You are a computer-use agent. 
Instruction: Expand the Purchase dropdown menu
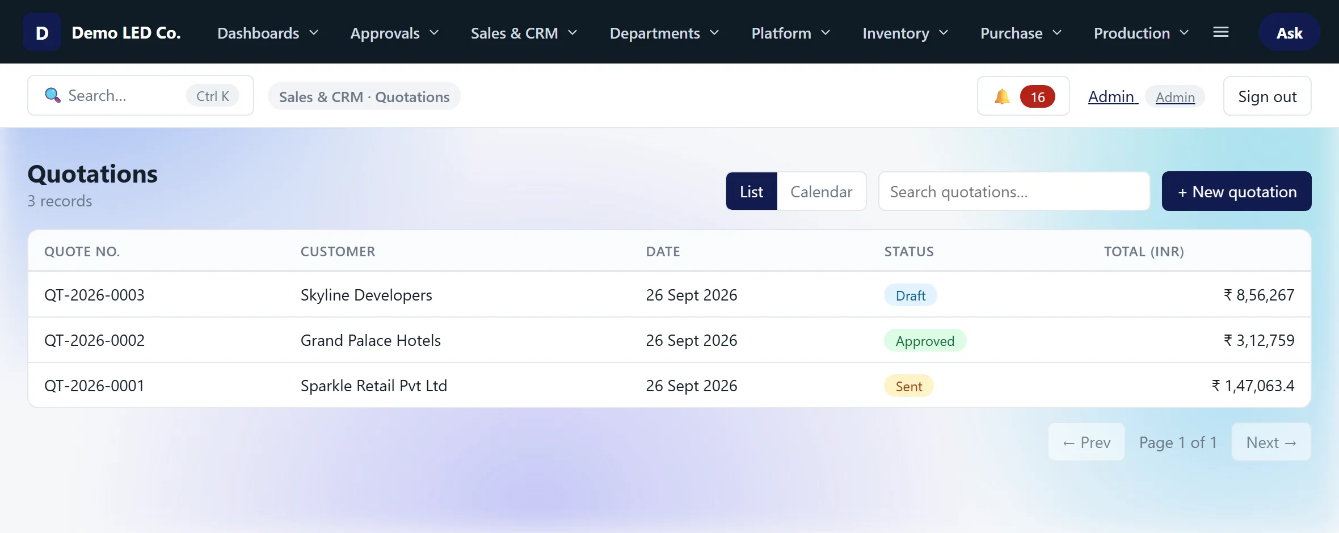tap(1021, 33)
